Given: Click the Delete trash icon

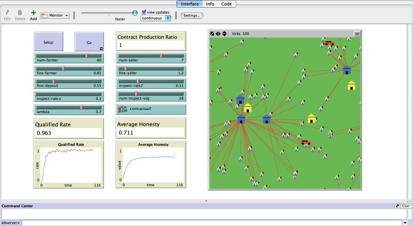Looking at the screenshot, I should [20, 13].
